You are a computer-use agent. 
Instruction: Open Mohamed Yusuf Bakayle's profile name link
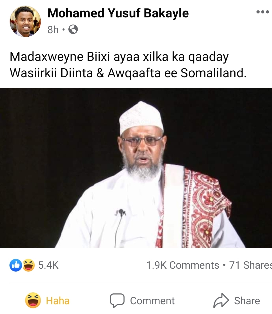click(x=118, y=13)
